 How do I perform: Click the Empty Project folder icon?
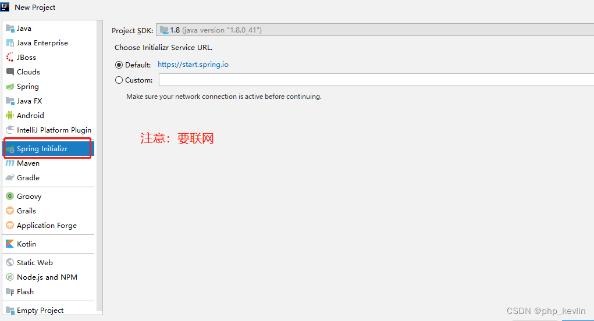(10, 311)
